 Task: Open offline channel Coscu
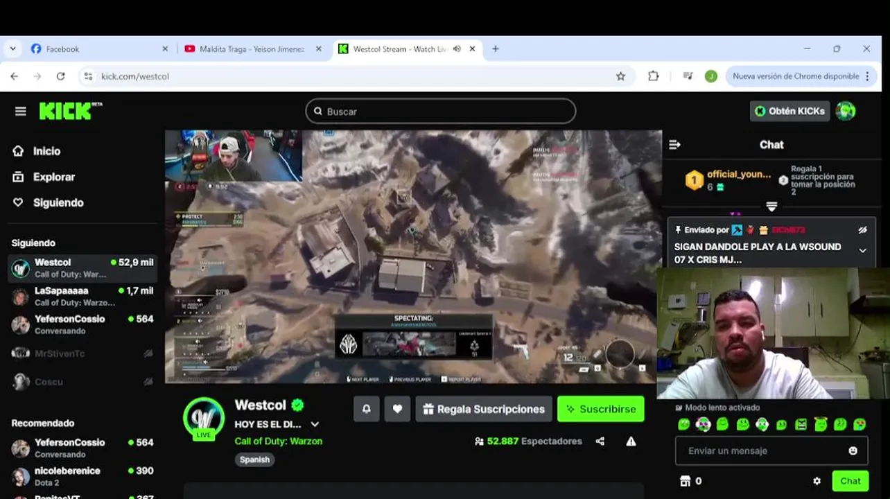pos(82,382)
